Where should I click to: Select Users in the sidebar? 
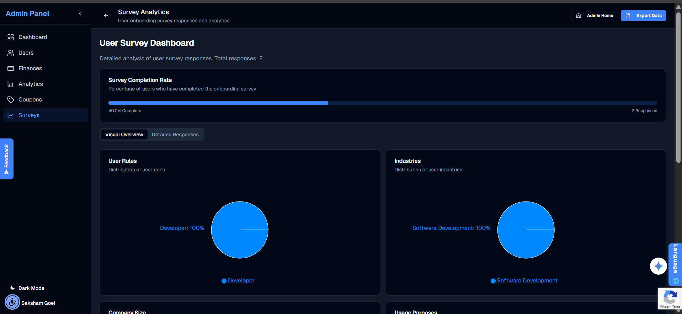click(x=45, y=53)
